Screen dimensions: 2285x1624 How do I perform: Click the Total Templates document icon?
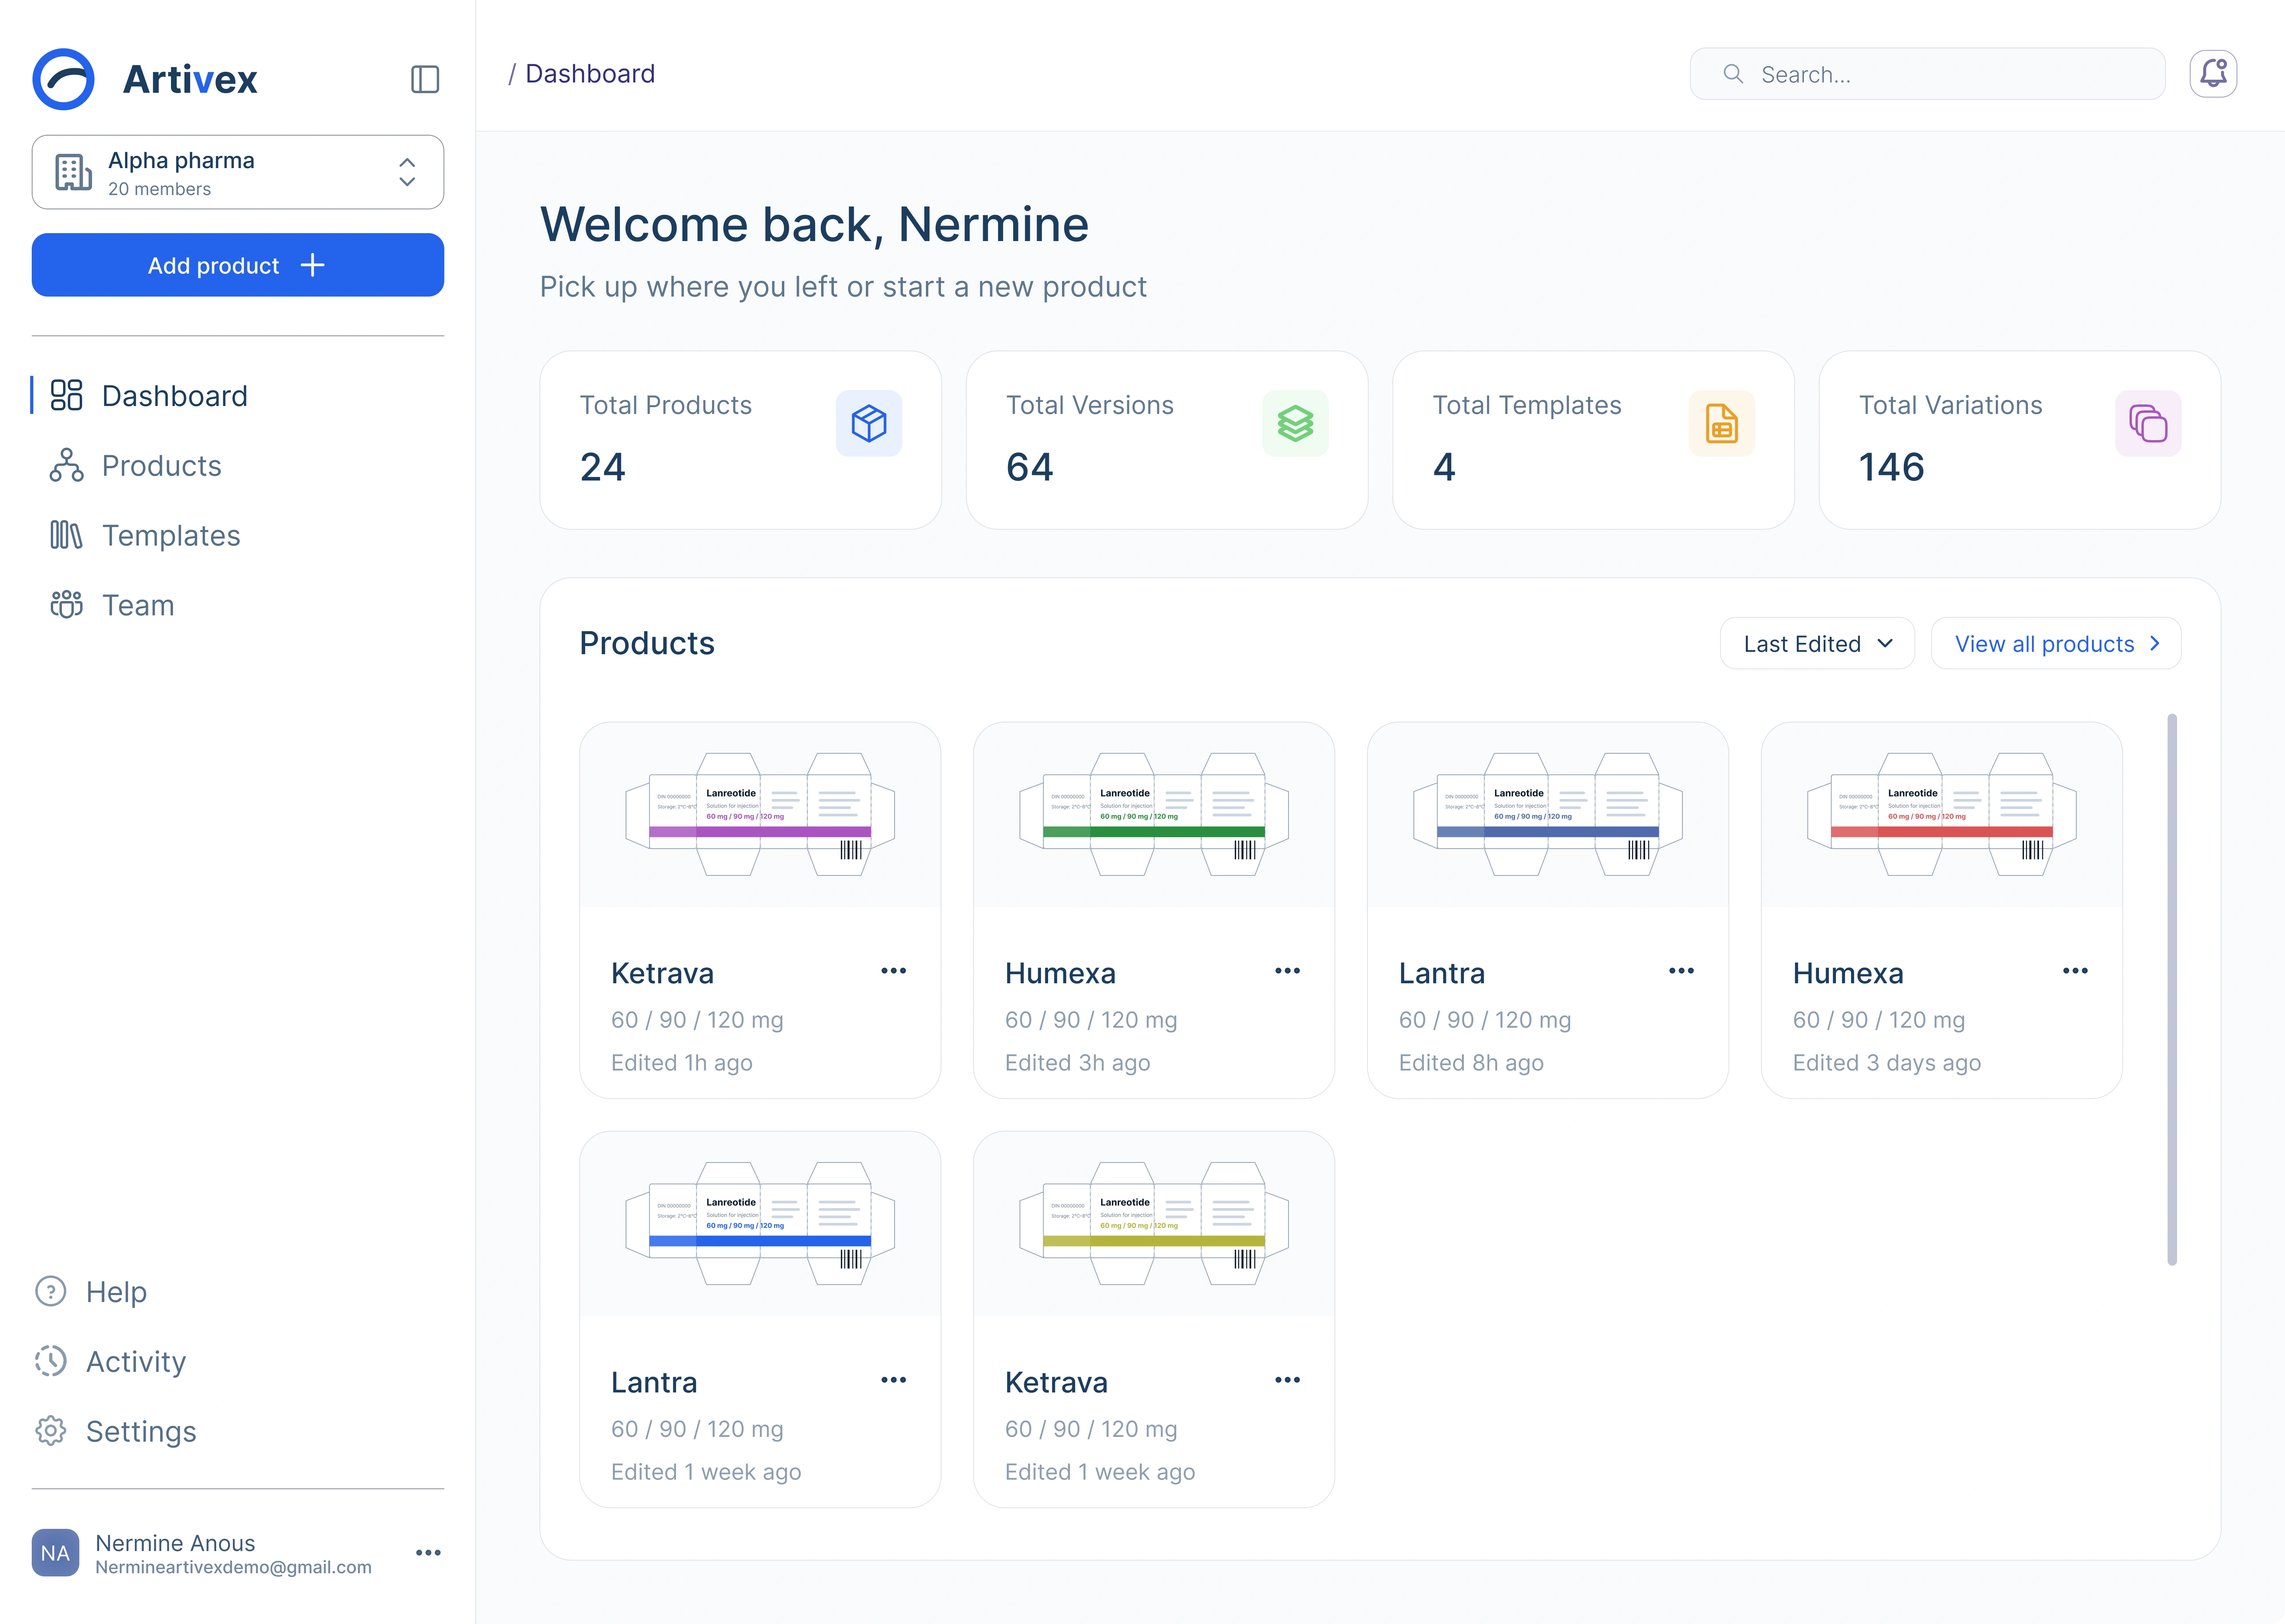[1721, 423]
